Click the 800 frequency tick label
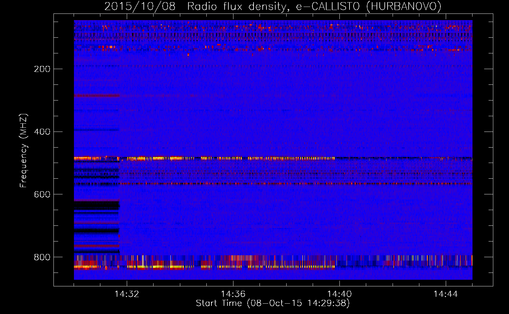Screen dimensions: 509x314 click(x=42, y=257)
